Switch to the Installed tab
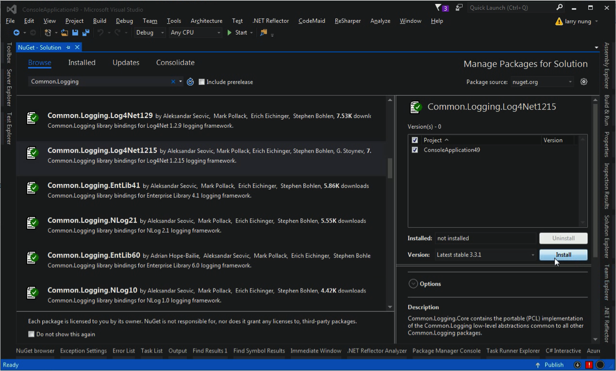The height and width of the screenshot is (371, 616). [x=82, y=62]
